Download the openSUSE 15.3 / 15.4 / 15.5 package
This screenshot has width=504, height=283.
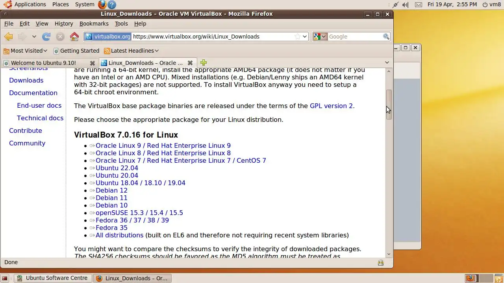point(139,213)
